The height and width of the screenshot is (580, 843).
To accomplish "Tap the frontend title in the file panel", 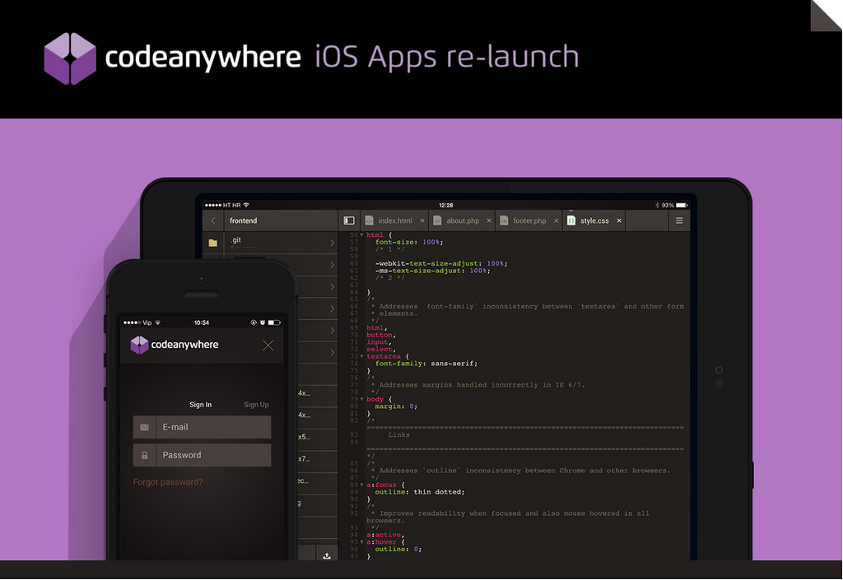I will (x=243, y=220).
